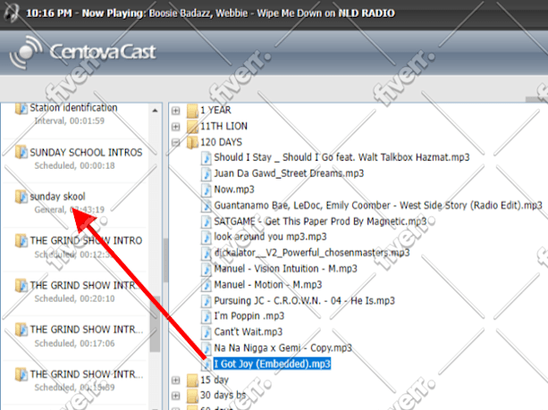
Task: Open the 1 YEAR folder label
Action: coord(215,110)
